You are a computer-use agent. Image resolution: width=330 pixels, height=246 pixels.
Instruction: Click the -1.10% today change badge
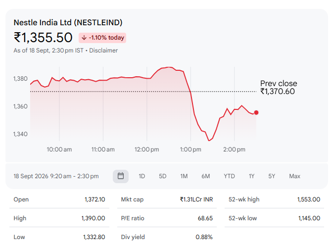pos(102,38)
